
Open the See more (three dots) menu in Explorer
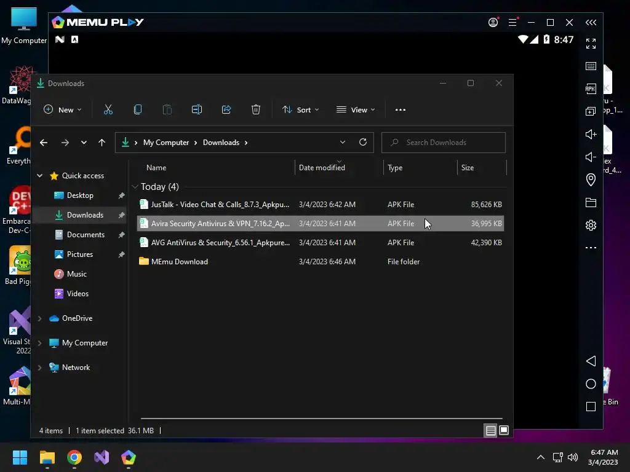[400, 109]
